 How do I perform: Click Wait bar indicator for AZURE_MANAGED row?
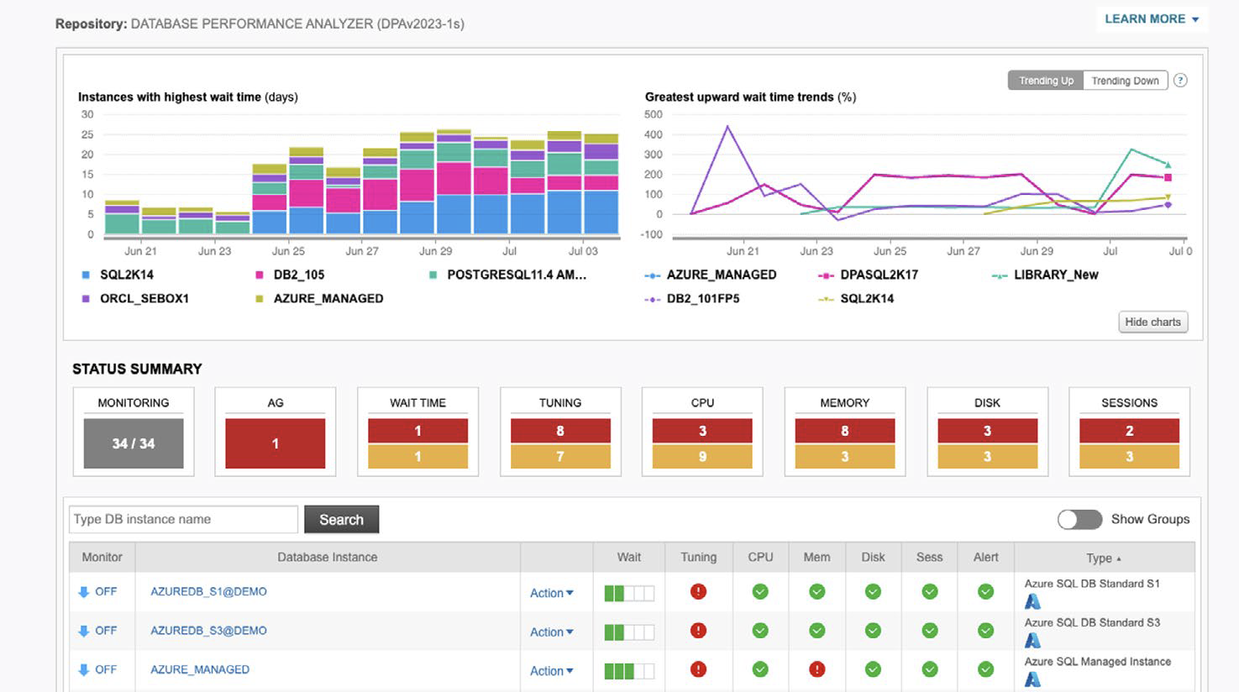629,671
